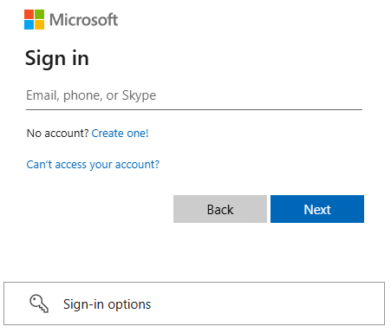Screen dimensions: 391x333
Task: Open Can't access your account? link
Action: coord(93,165)
